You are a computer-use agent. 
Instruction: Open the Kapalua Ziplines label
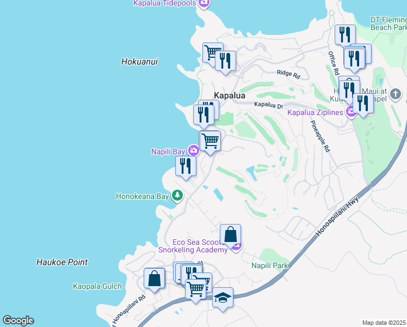click(315, 113)
